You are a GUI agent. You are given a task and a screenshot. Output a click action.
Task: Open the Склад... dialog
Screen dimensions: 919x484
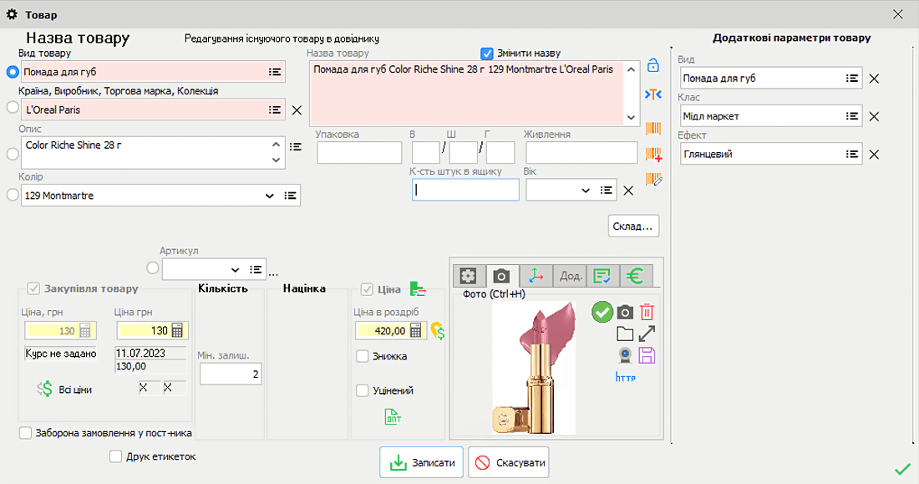633,225
